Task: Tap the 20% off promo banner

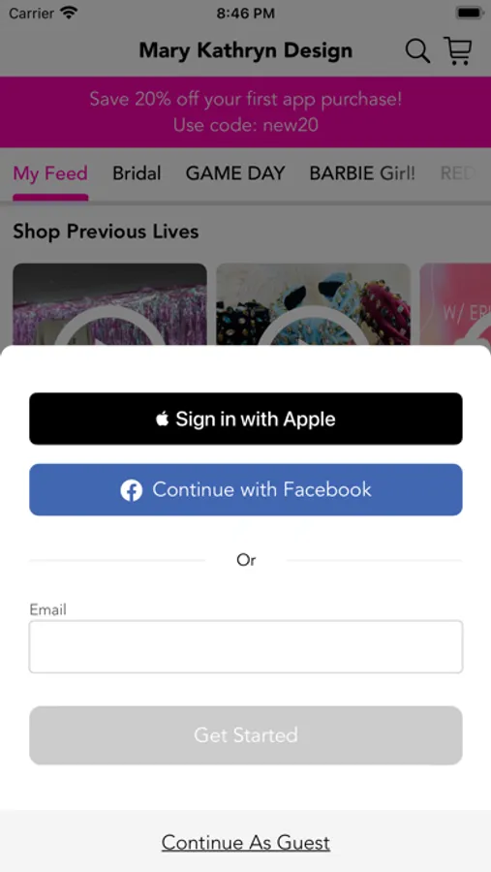Action: coord(245,111)
